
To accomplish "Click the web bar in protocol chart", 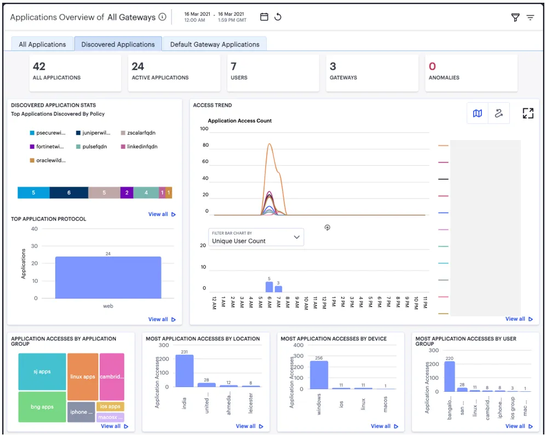I will pos(108,278).
